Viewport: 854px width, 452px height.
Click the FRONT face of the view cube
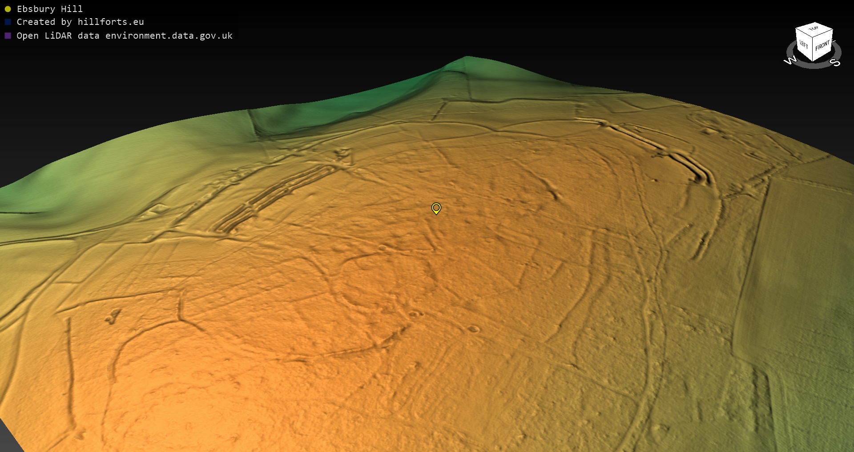tap(822, 45)
